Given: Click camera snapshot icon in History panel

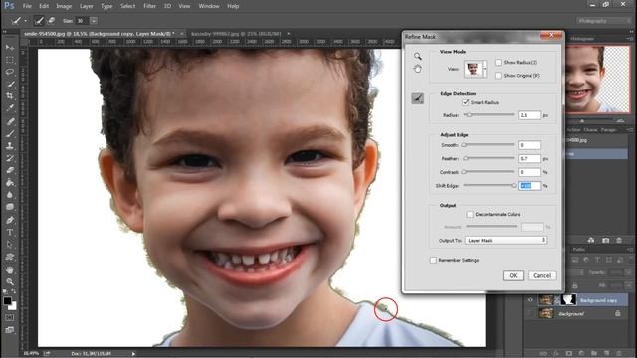Looking at the screenshot, I should (x=606, y=240).
